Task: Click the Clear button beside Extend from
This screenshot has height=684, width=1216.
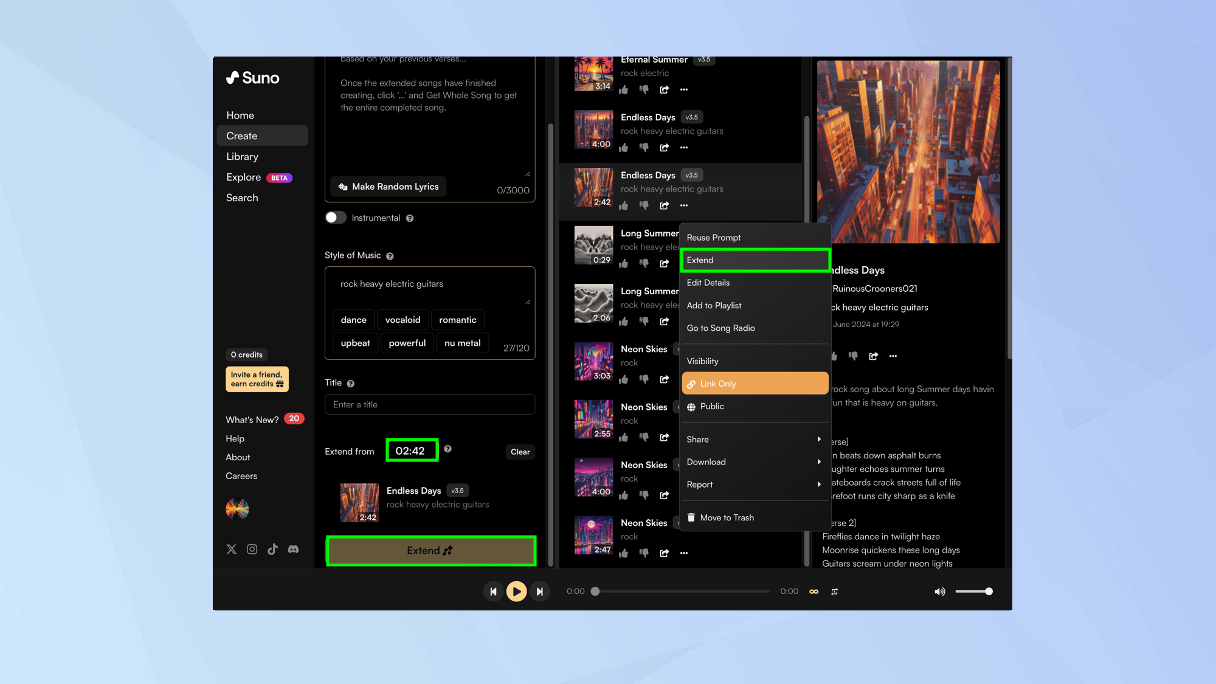Action: point(520,452)
